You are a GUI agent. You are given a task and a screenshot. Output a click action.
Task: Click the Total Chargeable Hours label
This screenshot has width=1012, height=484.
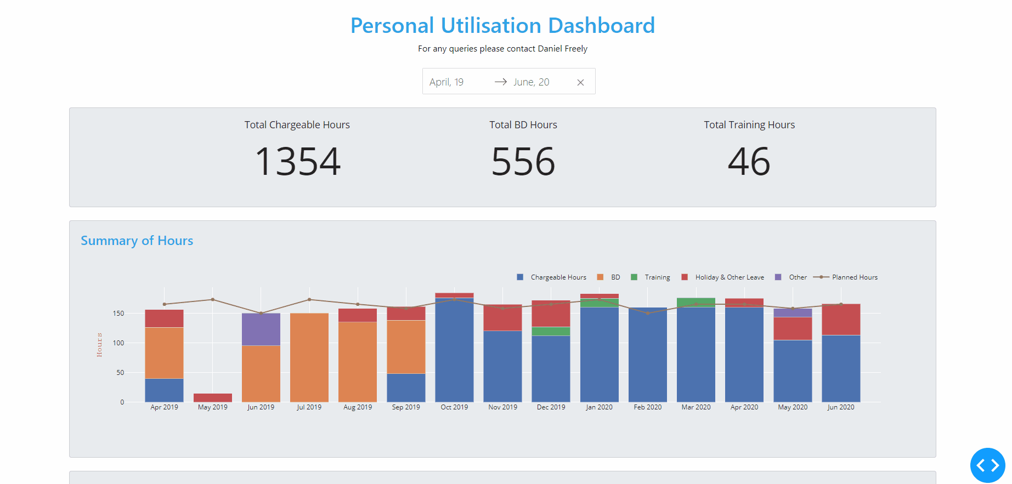(x=297, y=125)
